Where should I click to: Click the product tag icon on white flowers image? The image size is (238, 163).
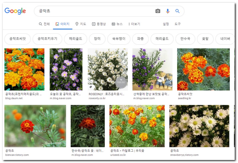(x=91, y=87)
